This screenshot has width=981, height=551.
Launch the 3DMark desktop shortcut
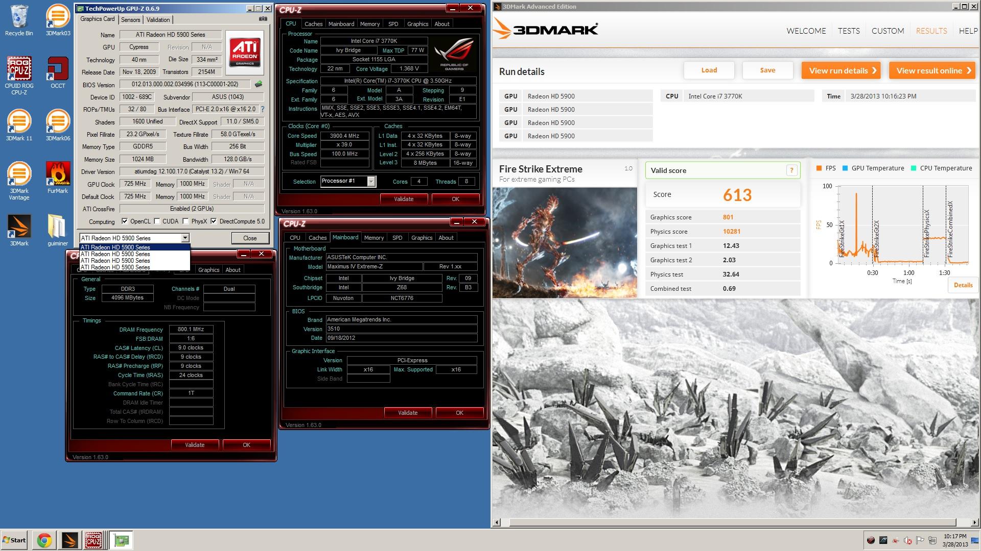[x=19, y=230]
